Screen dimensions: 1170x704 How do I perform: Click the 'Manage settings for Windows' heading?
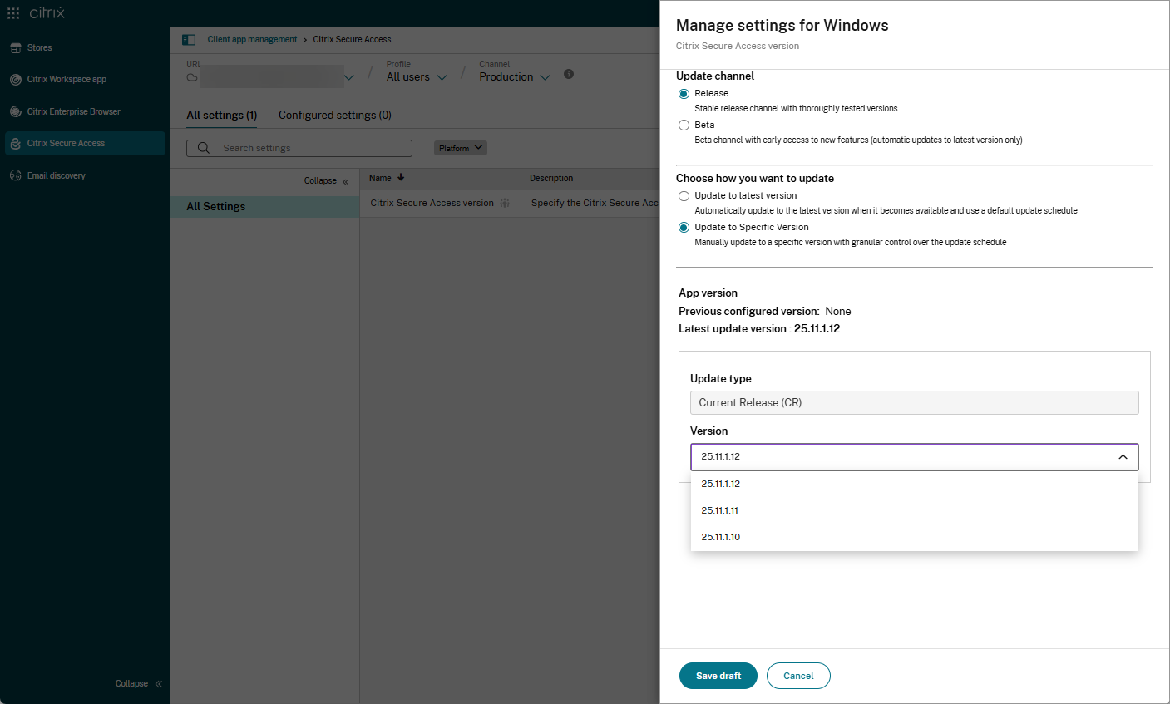coord(782,26)
